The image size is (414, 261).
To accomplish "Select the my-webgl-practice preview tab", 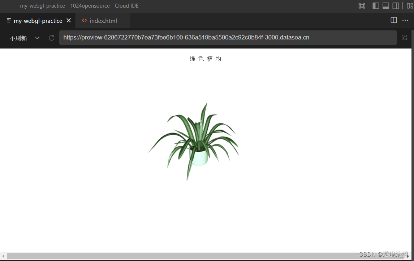I will click(x=38, y=20).
